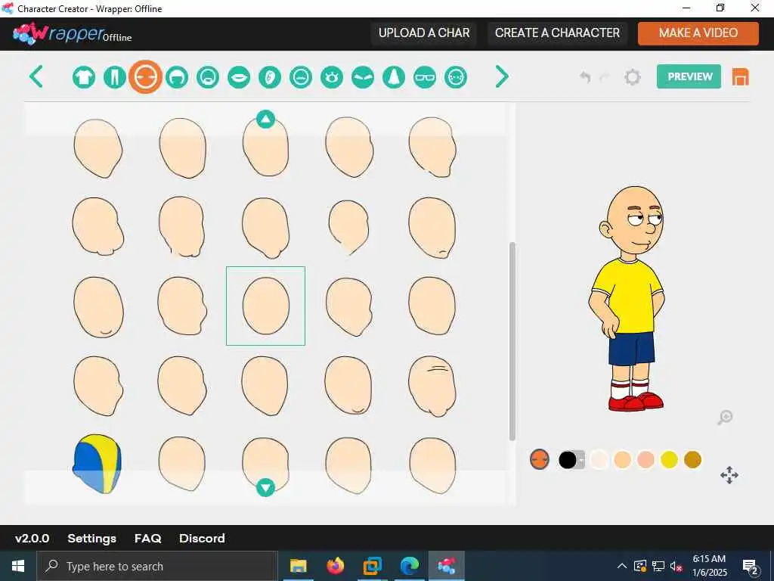
Task: Open the gear settings icon
Action: click(x=633, y=77)
